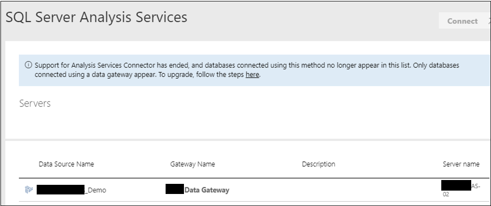This screenshot has width=491, height=206.
Task: Click the Description column header
Action: coord(319,164)
